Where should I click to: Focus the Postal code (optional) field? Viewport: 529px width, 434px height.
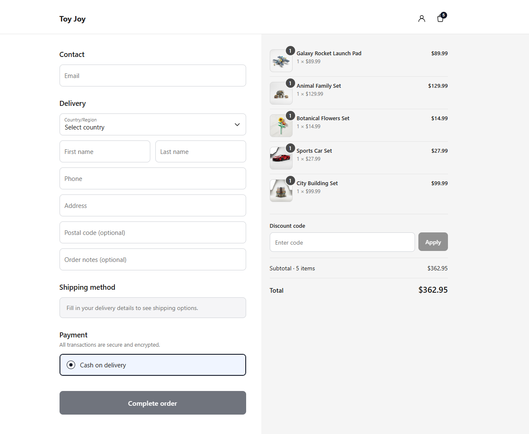[153, 232]
